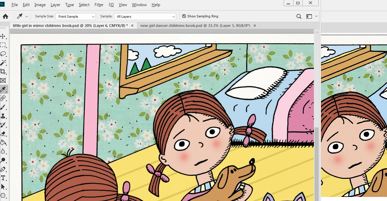
Task: Select the Crop tool
Action: point(3,72)
